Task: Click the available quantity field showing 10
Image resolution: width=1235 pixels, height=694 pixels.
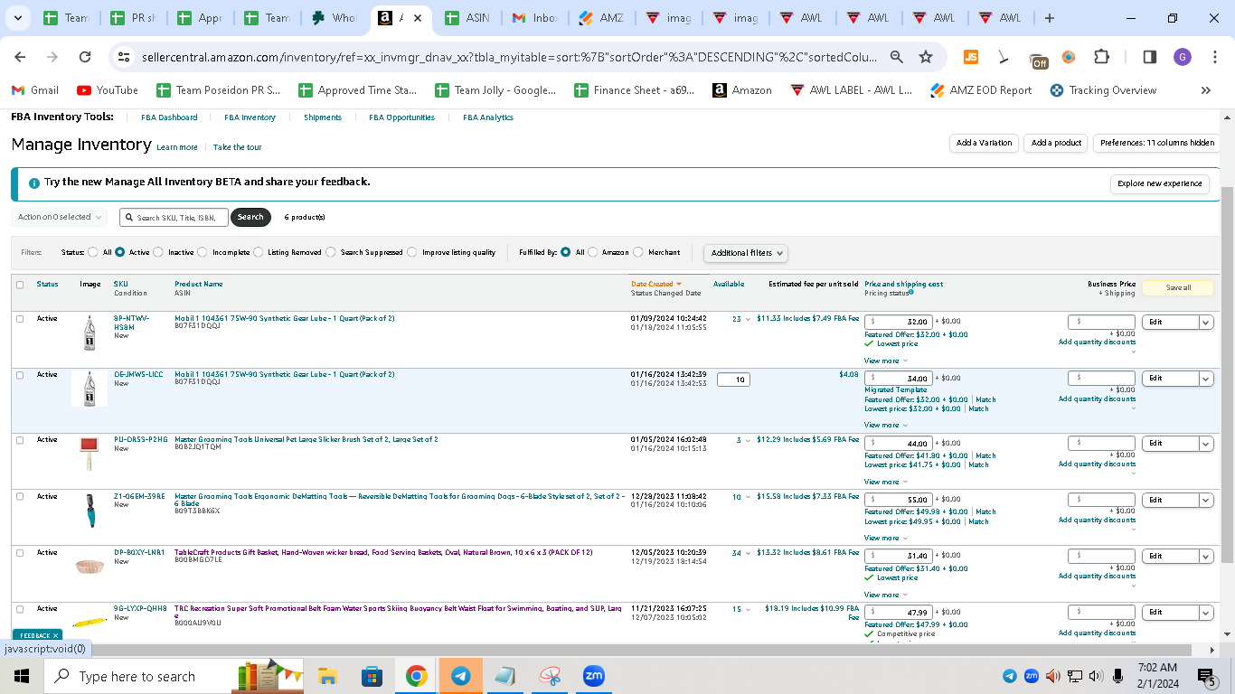Action: pos(733,380)
